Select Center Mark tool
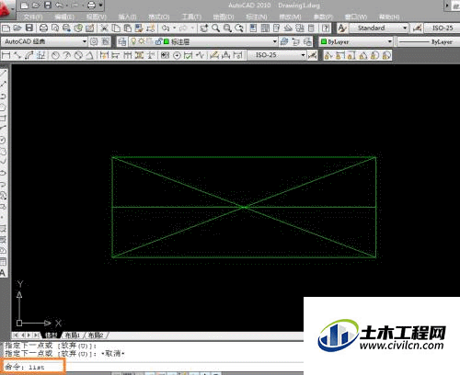 tap(177, 55)
